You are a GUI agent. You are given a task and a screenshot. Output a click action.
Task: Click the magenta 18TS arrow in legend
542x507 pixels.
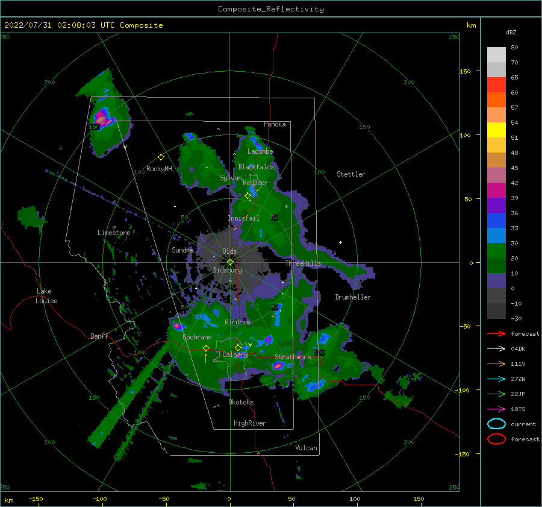point(496,409)
